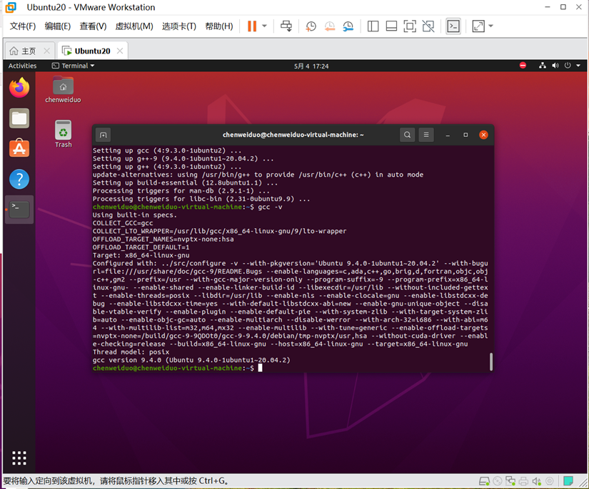
Task: Click the power icon in Ubuntu top bar
Action: pyautogui.click(x=568, y=66)
